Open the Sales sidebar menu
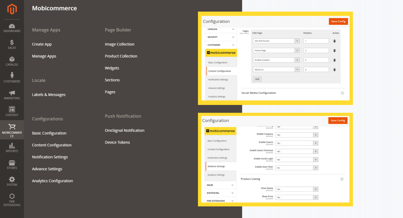The width and height of the screenshot is (403, 218). (12, 45)
